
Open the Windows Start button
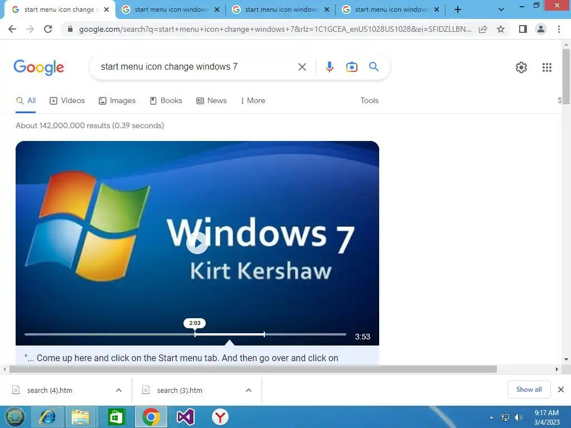[15, 417]
